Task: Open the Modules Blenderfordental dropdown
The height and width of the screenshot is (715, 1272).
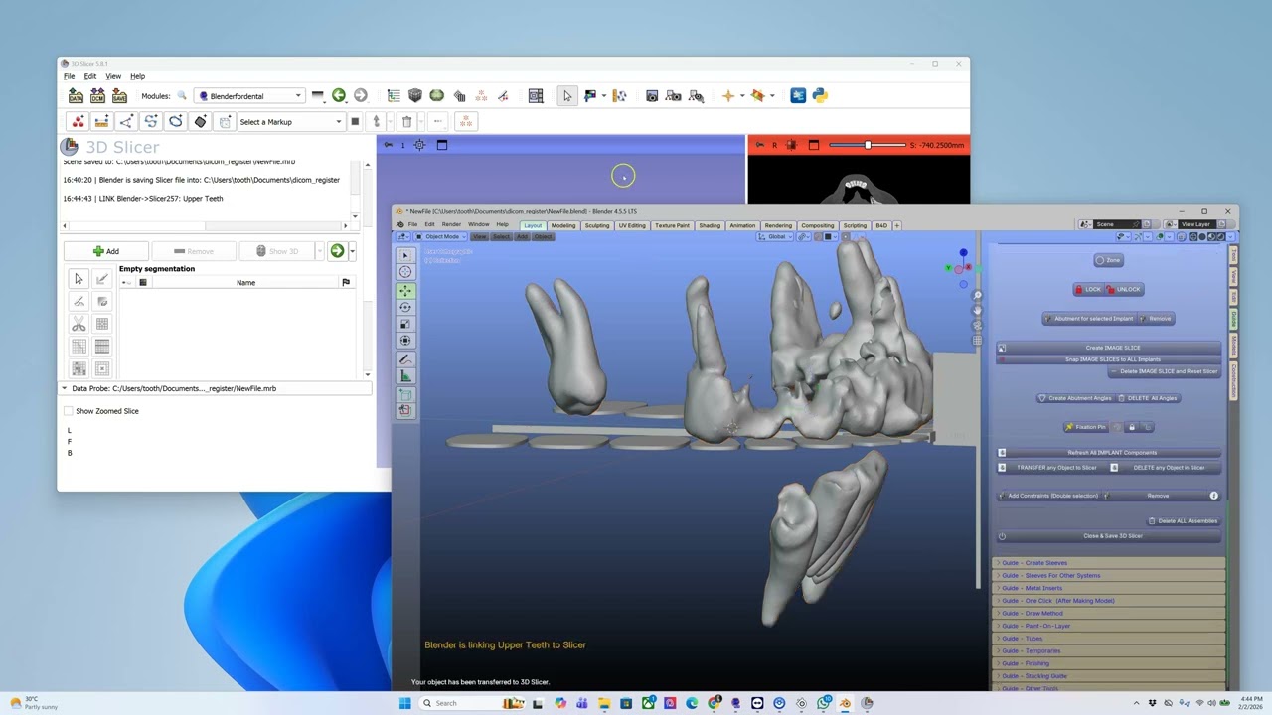Action: tap(250, 96)
